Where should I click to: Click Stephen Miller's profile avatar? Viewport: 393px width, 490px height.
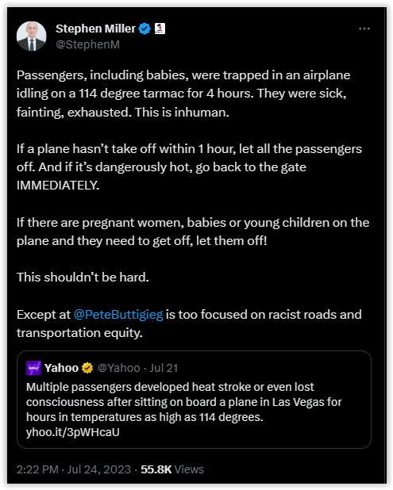(x=31, y=36)
